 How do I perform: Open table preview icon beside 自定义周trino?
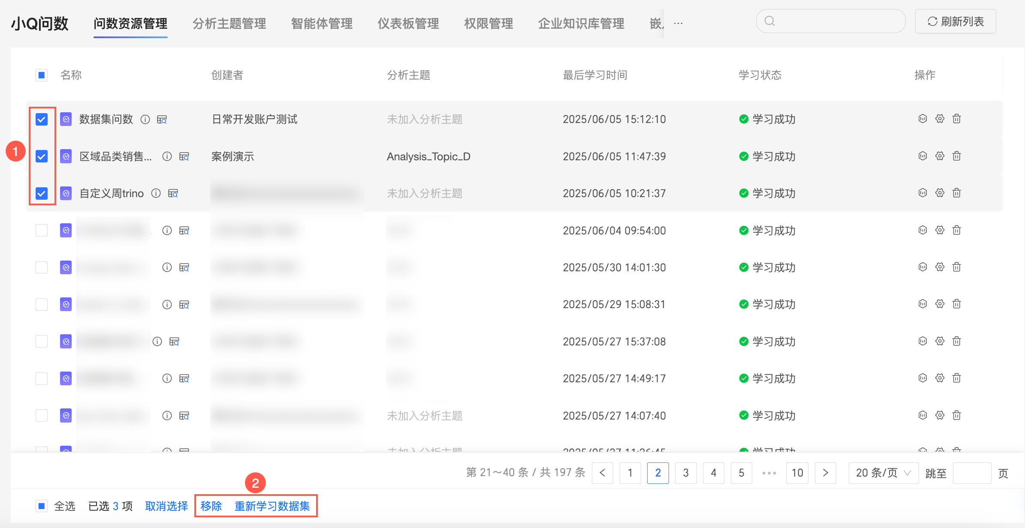(x=173, y=193)
